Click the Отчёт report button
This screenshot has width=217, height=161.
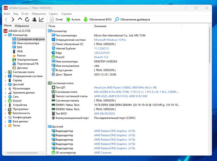coord(56,20)
